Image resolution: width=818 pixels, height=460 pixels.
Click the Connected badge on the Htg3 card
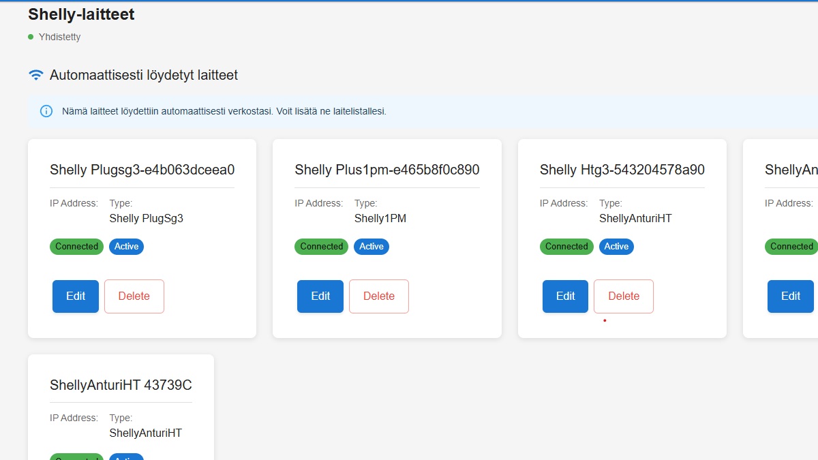[x=566, y=247]
